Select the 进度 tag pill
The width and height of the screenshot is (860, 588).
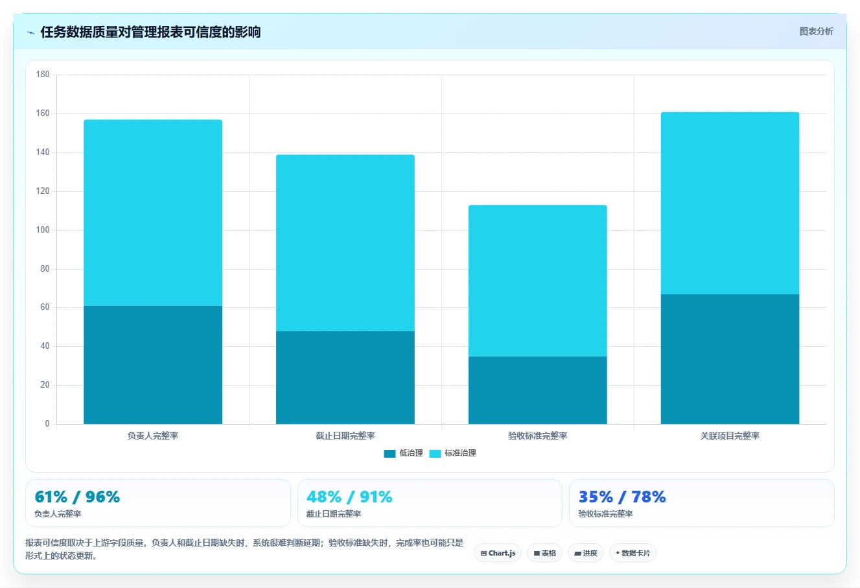click(x=586, y=553)
